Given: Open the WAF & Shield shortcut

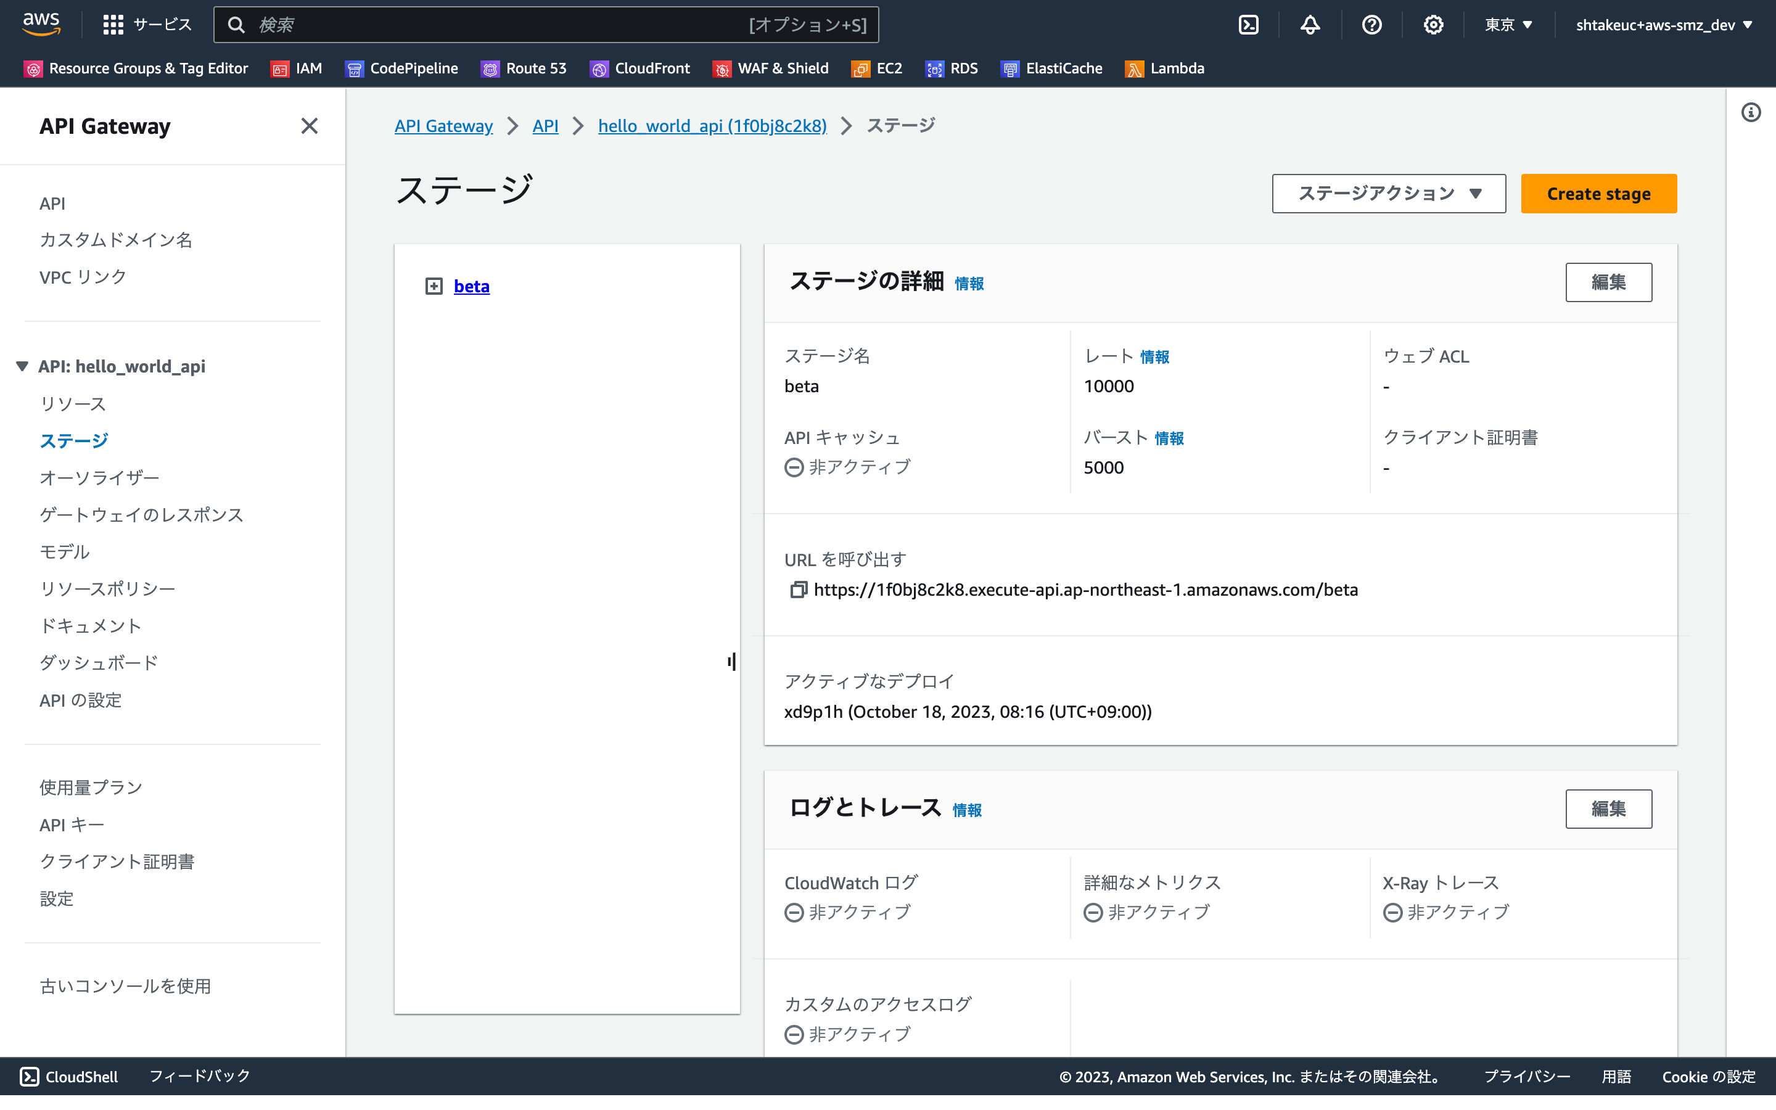Looking at the screenshot, I should point(771,68).
